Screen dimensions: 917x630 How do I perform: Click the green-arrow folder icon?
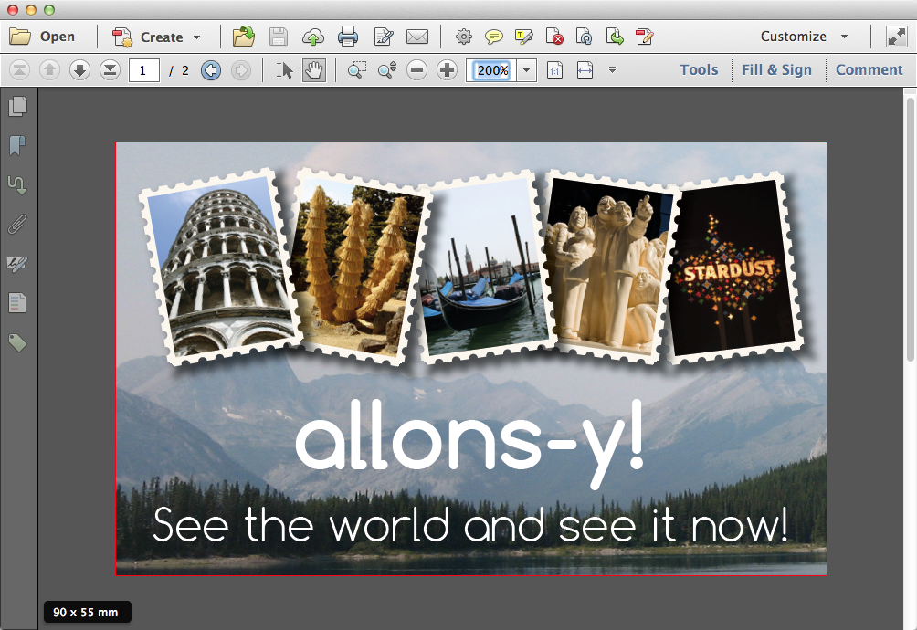click(x=243, y=37)
